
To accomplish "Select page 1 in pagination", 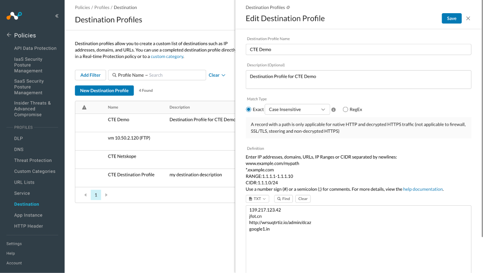I will (x=96, y=195).
